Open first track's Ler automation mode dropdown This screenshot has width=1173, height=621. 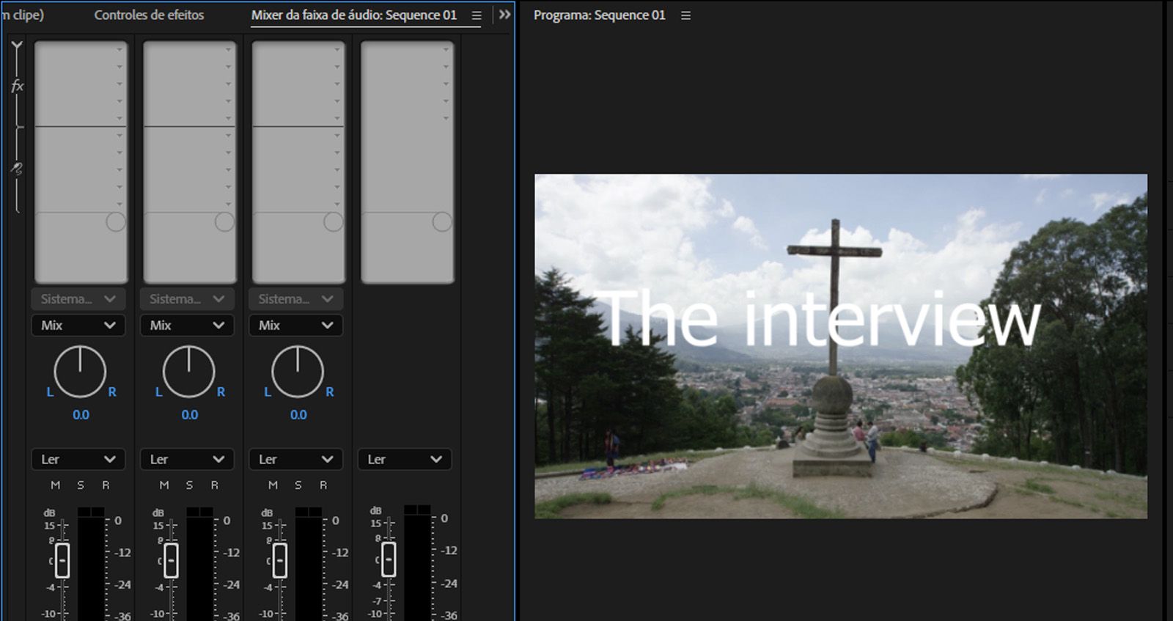click(x=78, y=459)
